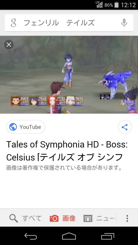Close the image preview with X button

[9, 45]
